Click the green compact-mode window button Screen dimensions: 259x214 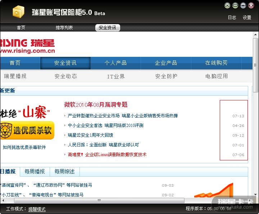pos(227,5)
